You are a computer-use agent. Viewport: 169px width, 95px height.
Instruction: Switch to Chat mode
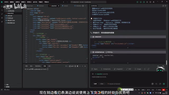(x=102, y=84)
